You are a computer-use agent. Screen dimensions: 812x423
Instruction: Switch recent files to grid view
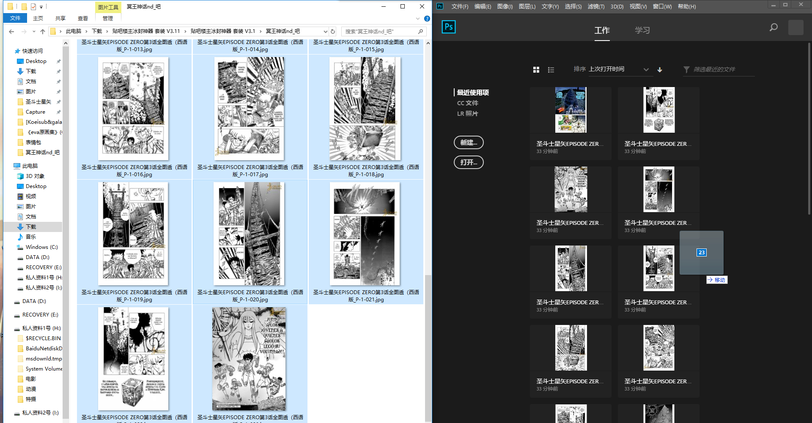pyautogui.click(x=536, y=70)
